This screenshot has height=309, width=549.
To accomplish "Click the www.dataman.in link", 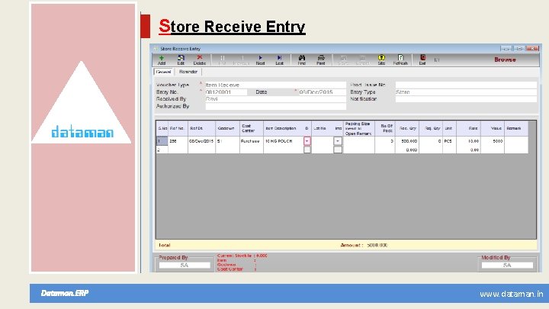I will point(511,294).
